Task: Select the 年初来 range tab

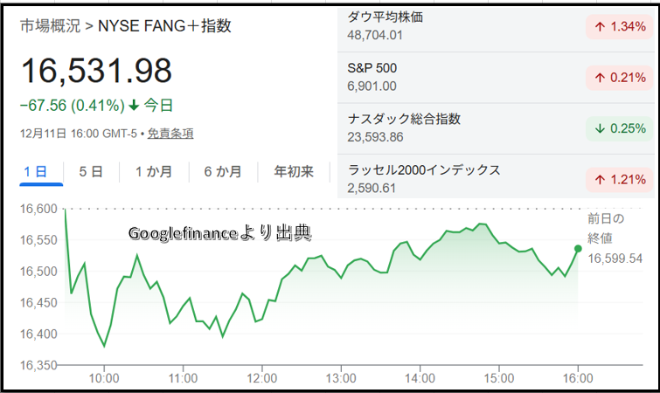Action: point(294,171)
